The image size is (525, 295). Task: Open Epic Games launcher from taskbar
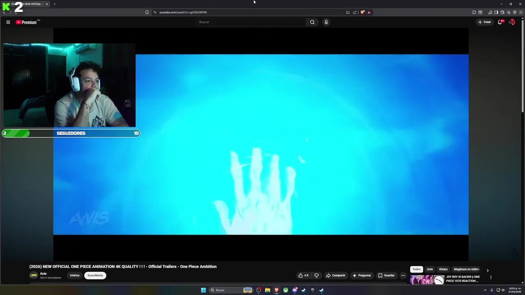313,290
